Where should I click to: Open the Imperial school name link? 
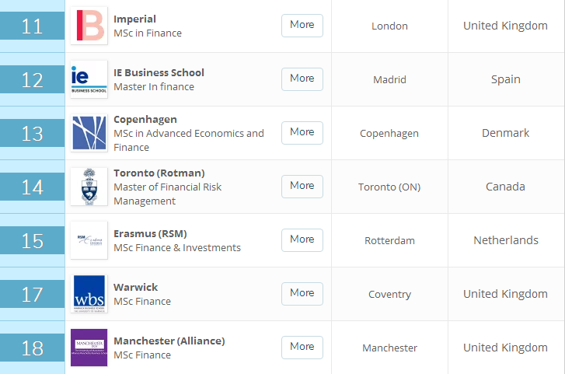[134, 19]
